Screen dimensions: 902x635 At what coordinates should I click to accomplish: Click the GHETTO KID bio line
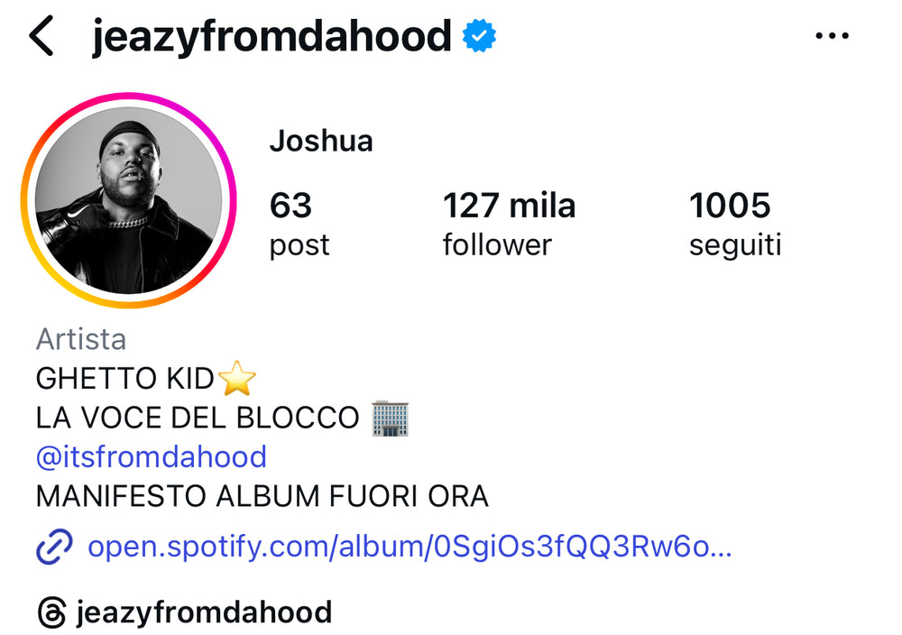coord(124,379)
